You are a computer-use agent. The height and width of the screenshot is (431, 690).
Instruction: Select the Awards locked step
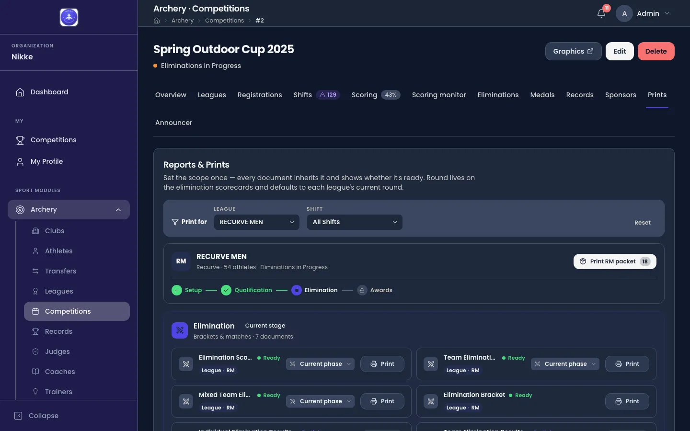375,290
